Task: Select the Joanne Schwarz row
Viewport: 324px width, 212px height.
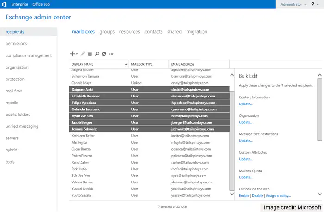Action: [x=150, y=129]
